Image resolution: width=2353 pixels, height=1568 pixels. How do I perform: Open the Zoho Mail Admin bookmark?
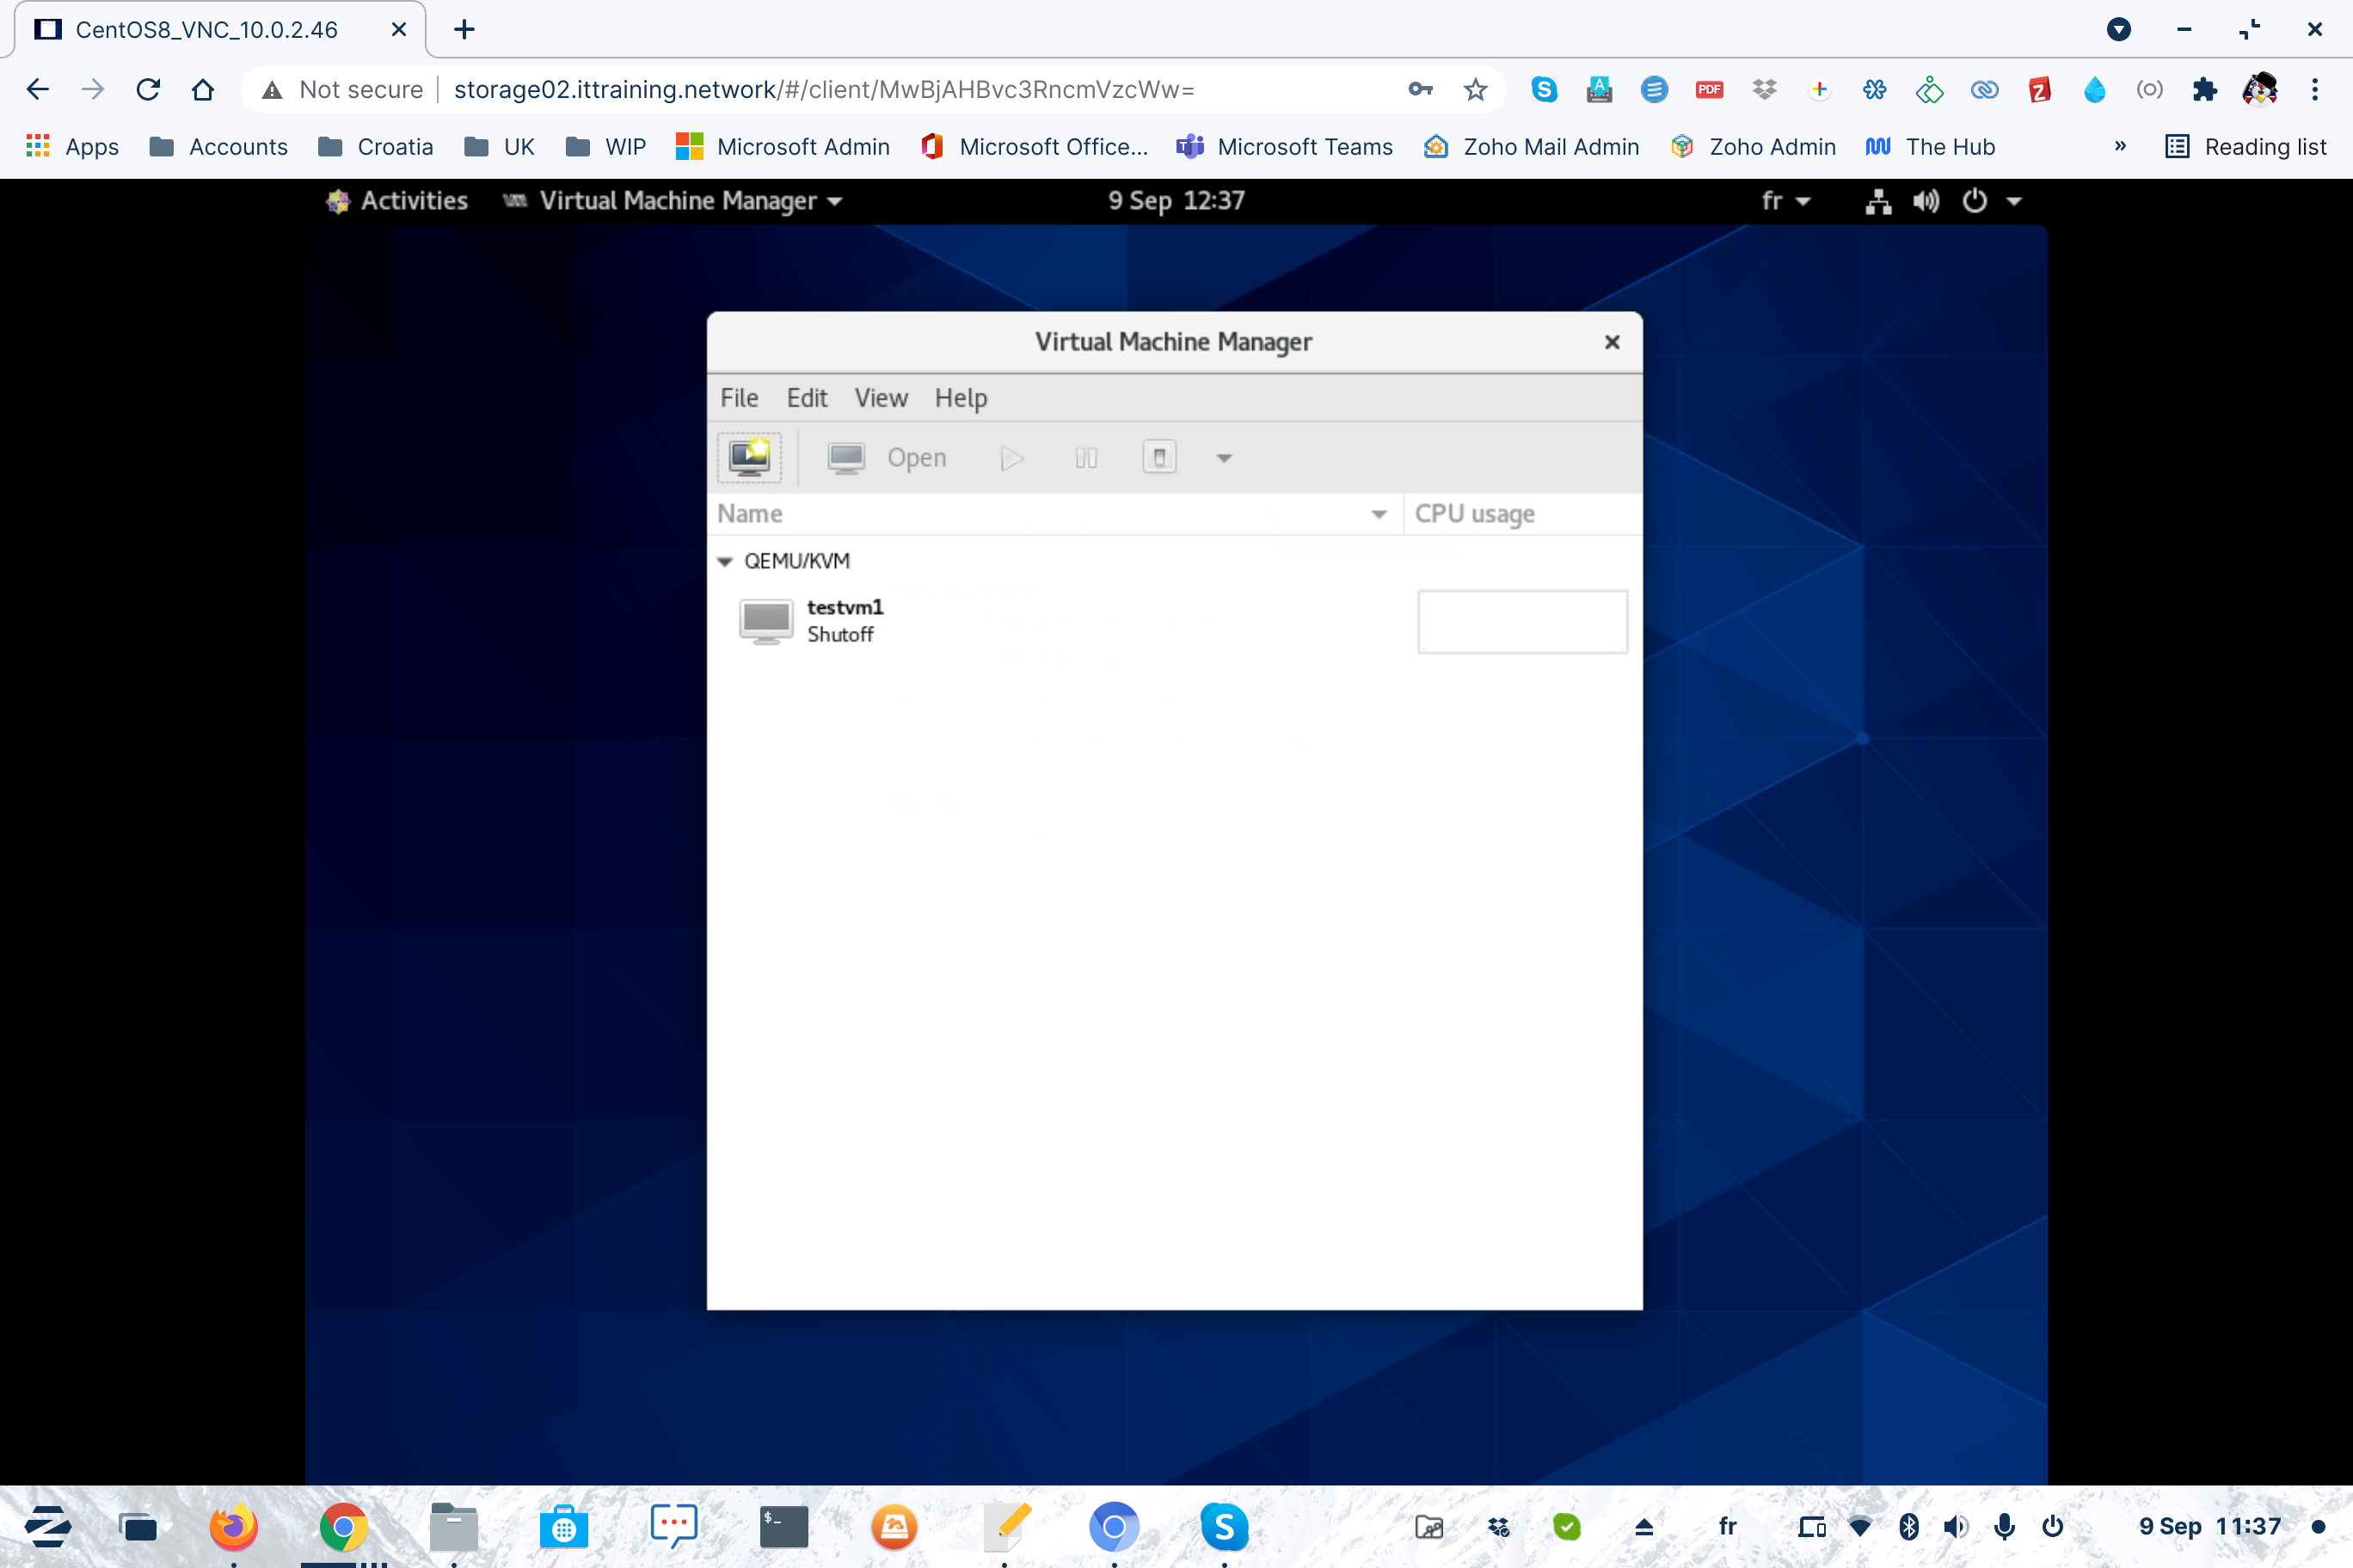click(x=1532, y=147)
